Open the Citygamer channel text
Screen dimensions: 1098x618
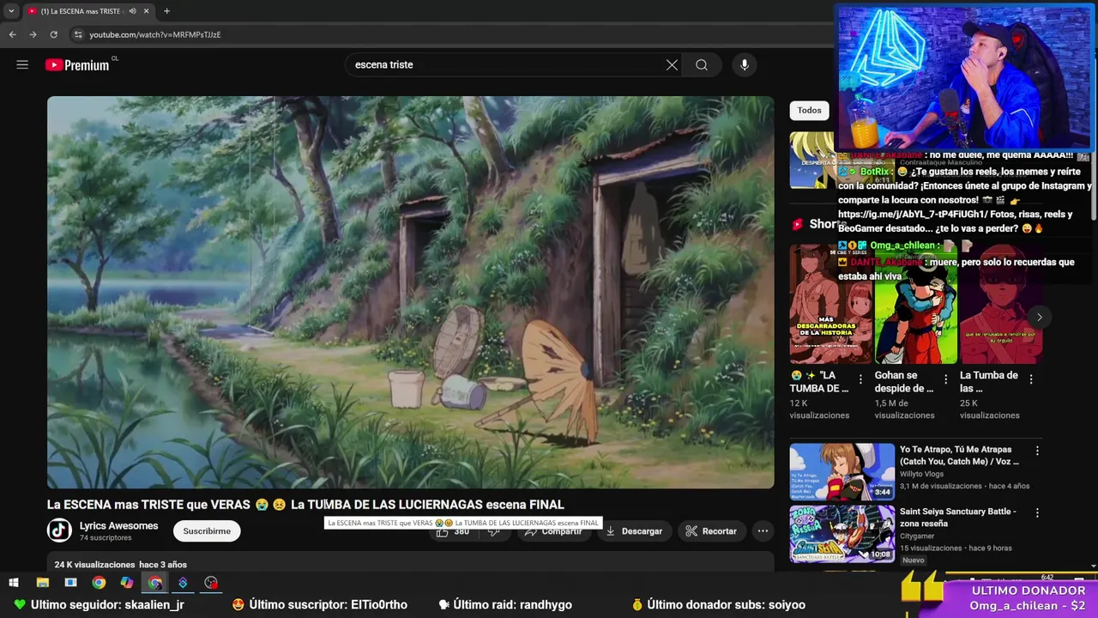click(x=917, y=536)
